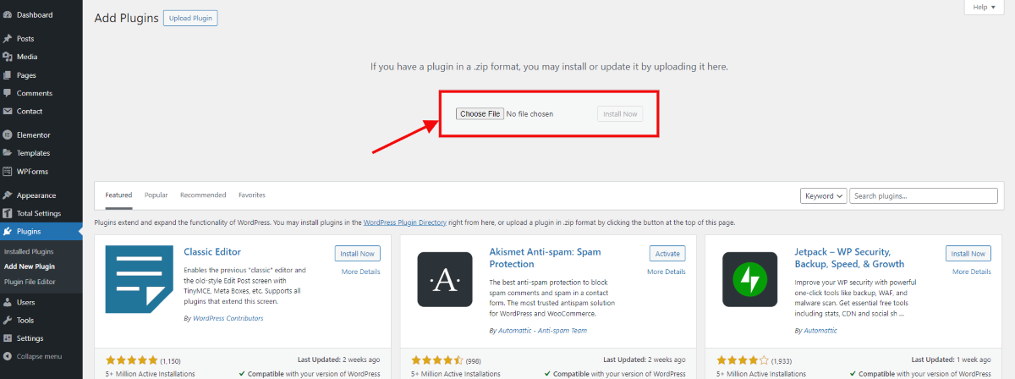Activate the Akismet Anti-spam plugin

(x=667, y=254)
